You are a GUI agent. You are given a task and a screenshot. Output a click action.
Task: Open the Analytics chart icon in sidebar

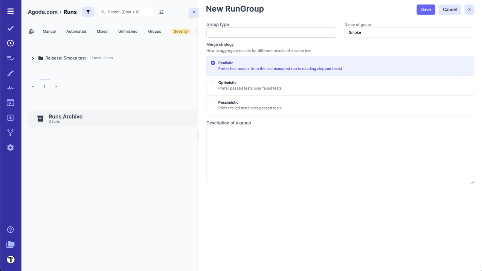(x=11, y=118)
